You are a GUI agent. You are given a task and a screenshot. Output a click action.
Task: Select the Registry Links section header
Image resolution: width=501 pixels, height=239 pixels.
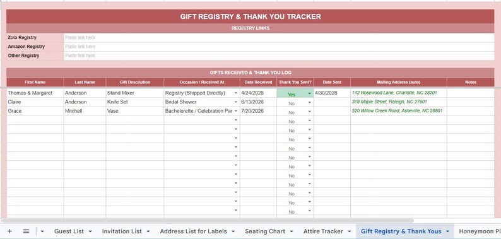click(250, 28)
